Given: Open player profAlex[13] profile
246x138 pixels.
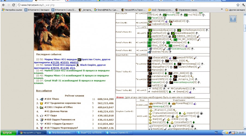Looking at the screenshot, I should tap(160, 103).
